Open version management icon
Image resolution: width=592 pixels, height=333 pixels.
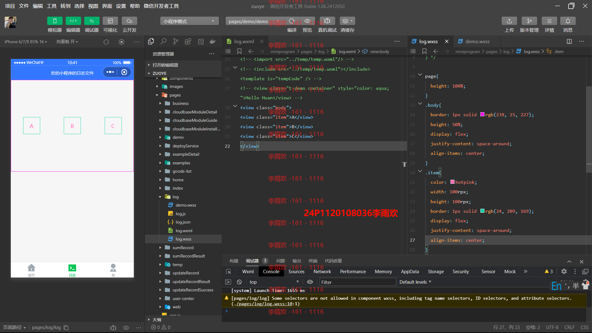tap(529, 21)
